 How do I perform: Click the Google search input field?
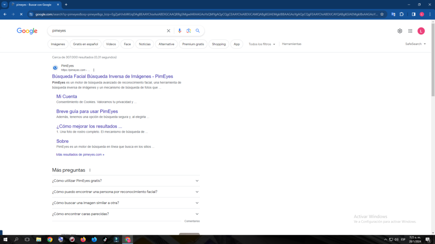pyautogui.click(x=107, y=30)
